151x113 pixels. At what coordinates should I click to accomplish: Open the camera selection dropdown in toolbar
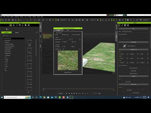93,20
